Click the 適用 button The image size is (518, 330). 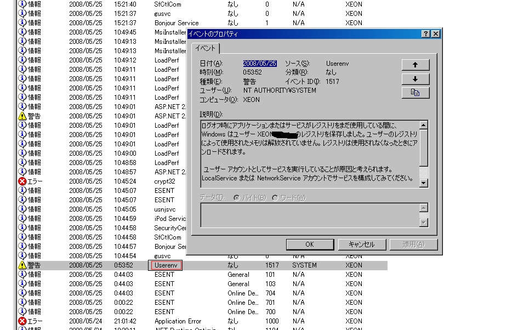point(414,244)
